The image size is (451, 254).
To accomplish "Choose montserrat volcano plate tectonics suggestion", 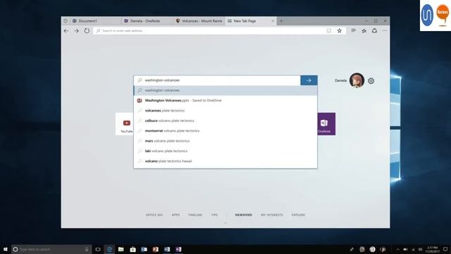I will (225, 131).
